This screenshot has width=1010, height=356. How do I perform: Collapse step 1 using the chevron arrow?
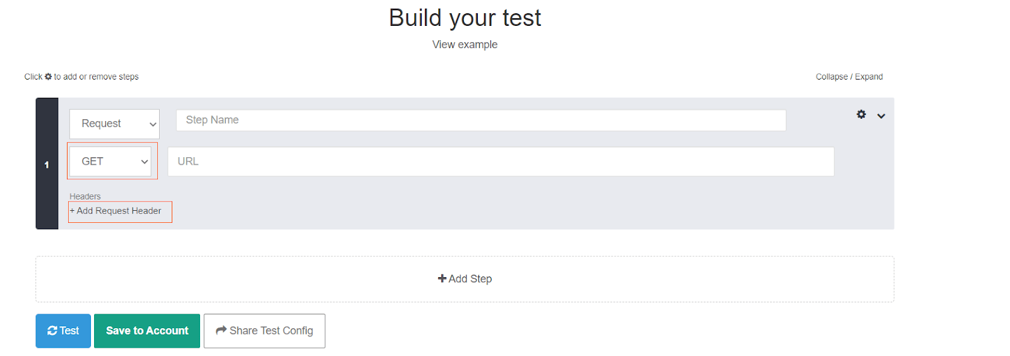pos(881,116)
